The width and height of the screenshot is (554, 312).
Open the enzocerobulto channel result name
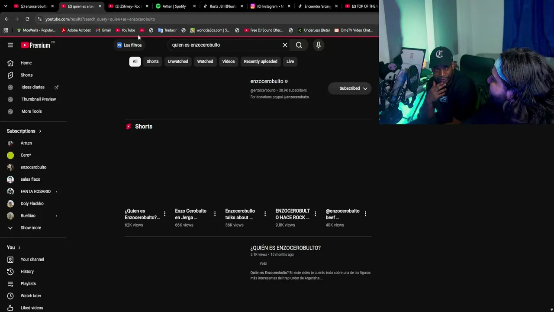click(267, 81)
